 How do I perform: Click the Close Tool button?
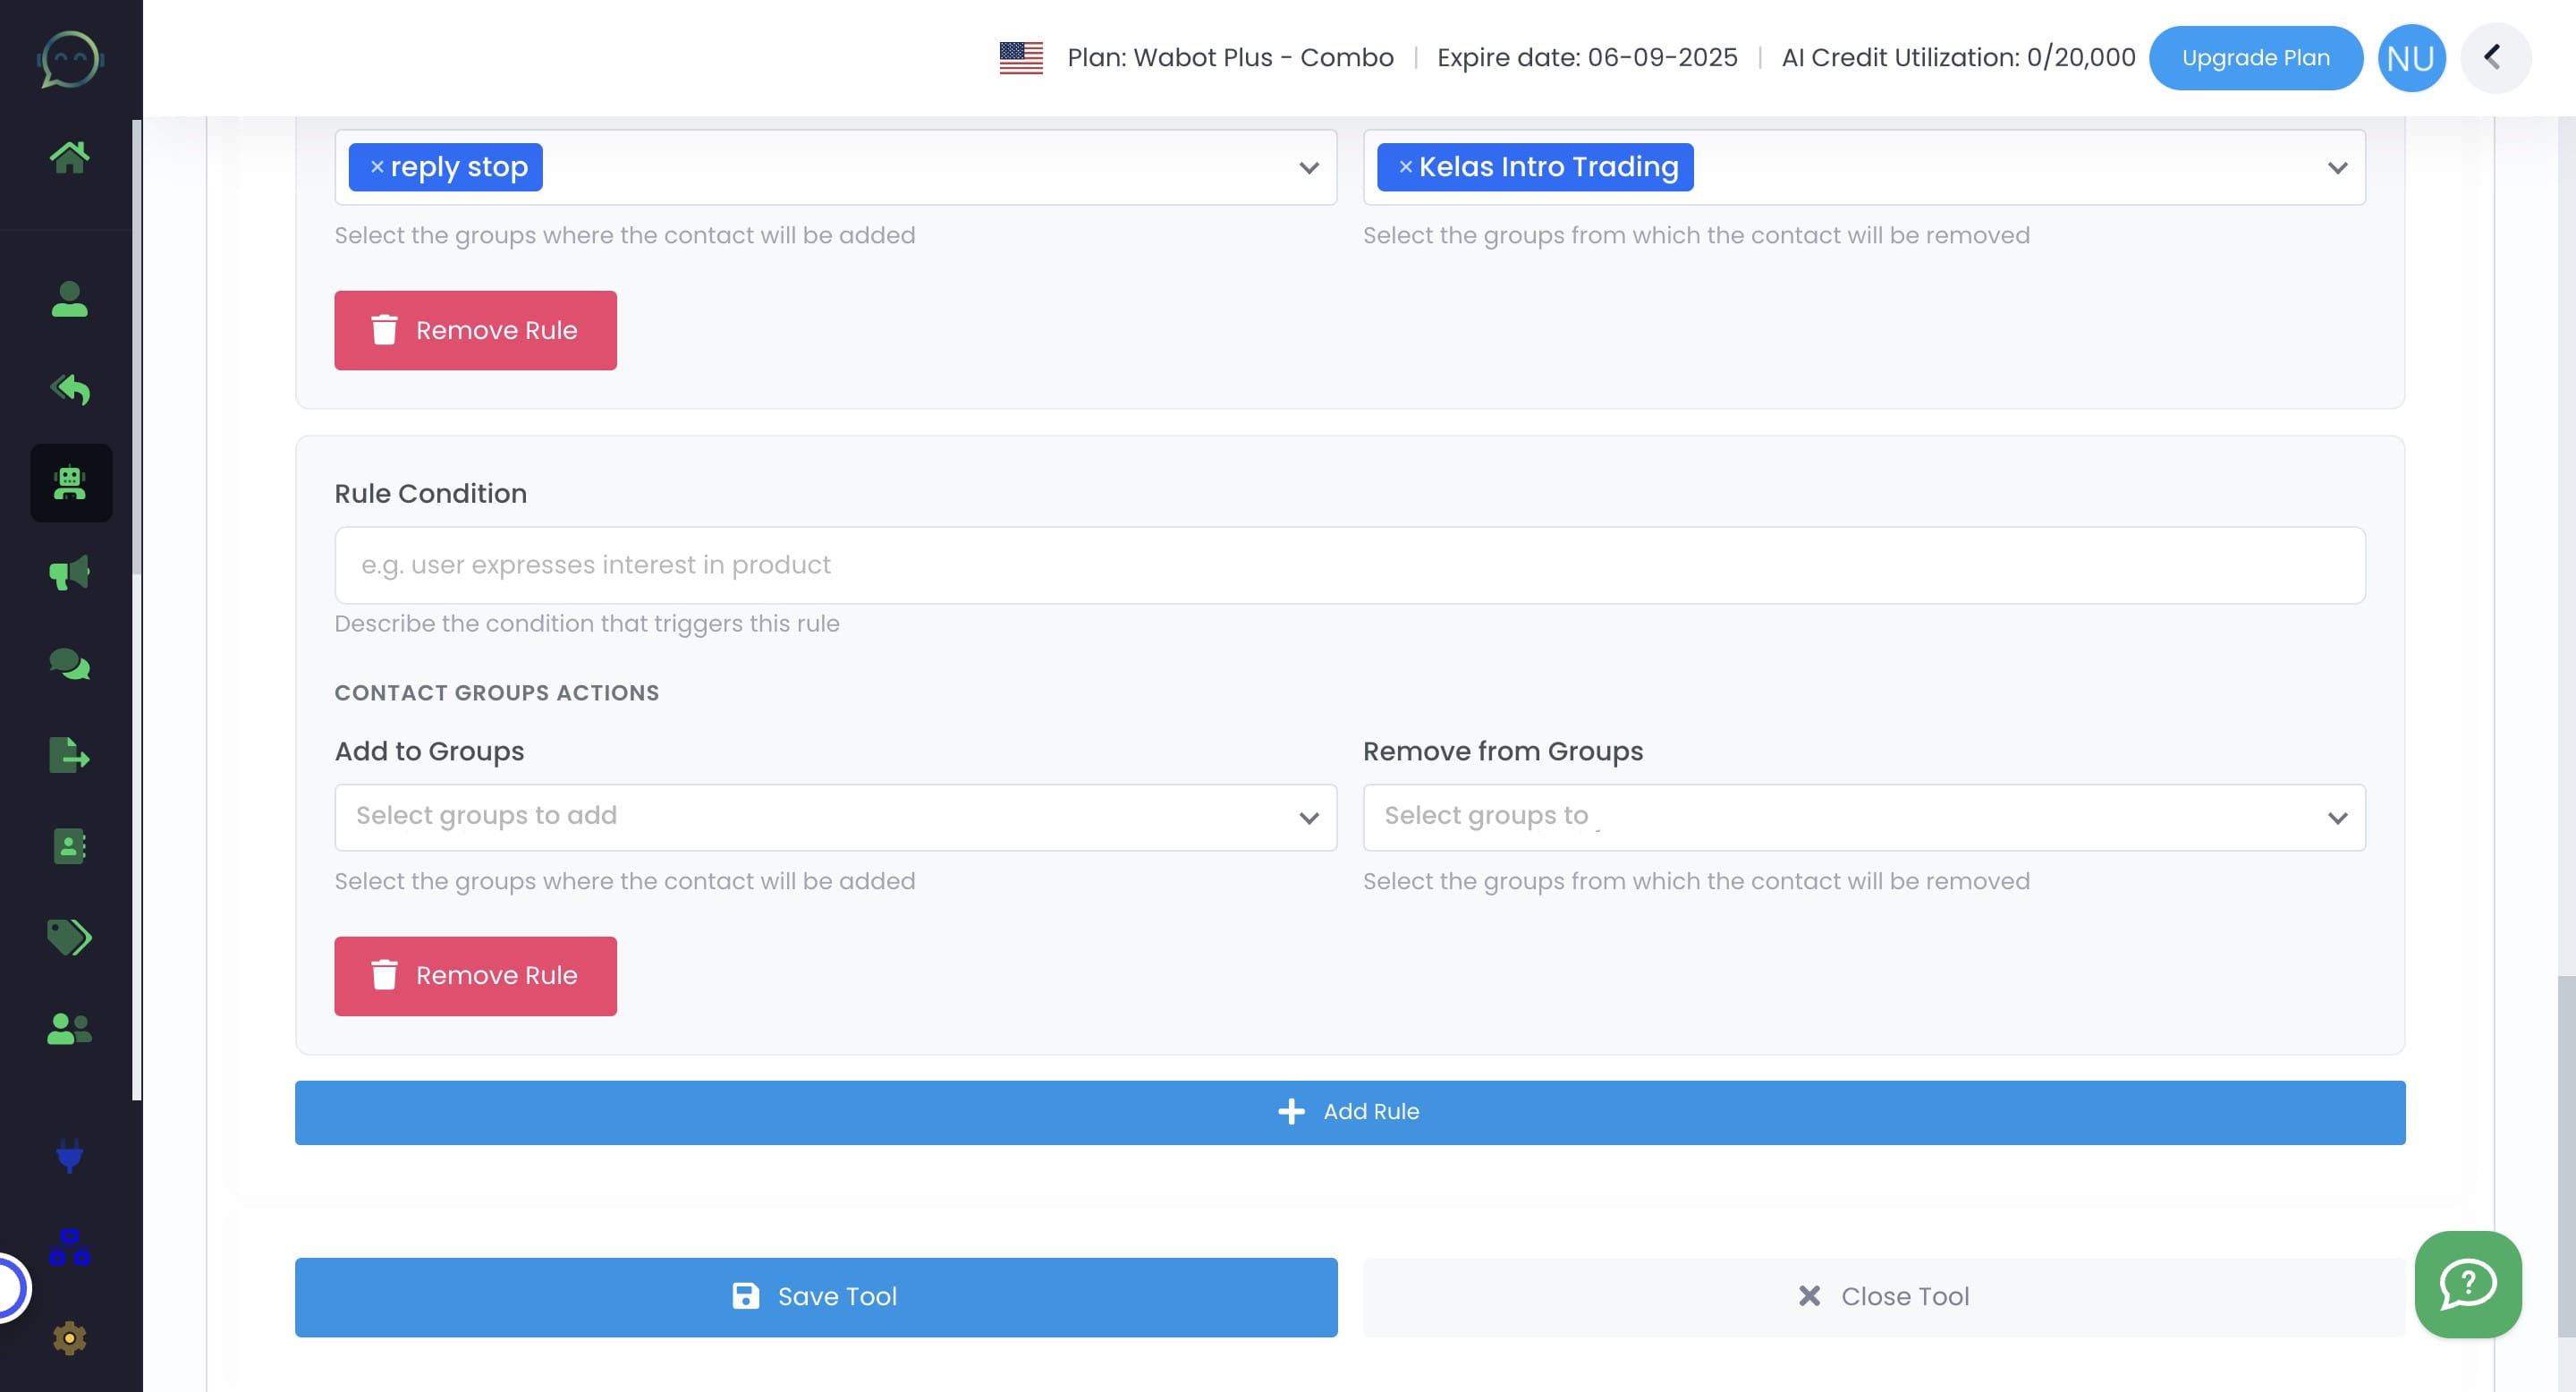point(1883,1297)
